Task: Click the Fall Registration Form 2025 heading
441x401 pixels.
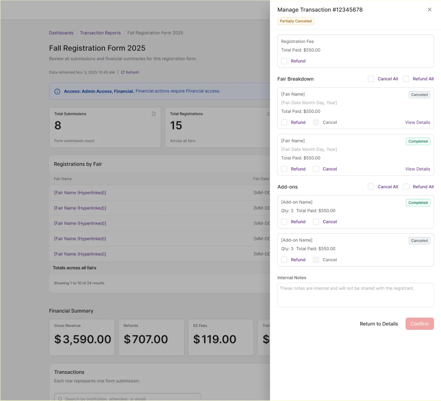Action: tap(97, 48)
